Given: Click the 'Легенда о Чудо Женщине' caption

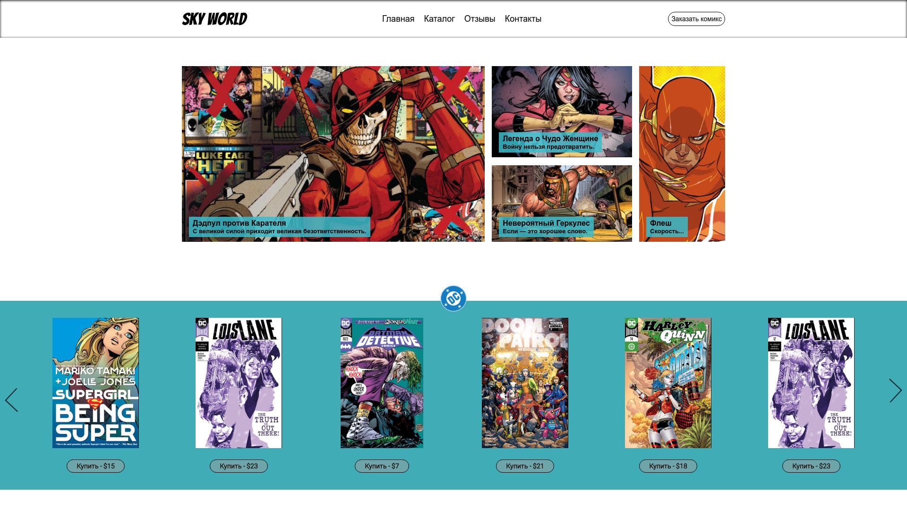Looking at the screenshot, I should point(550,138).
